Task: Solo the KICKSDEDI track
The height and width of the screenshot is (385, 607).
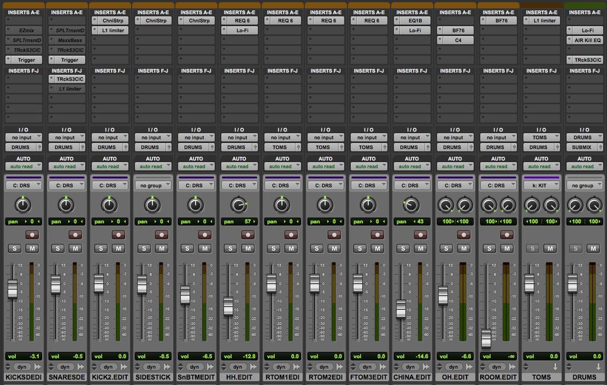Action: click(15, 249)
